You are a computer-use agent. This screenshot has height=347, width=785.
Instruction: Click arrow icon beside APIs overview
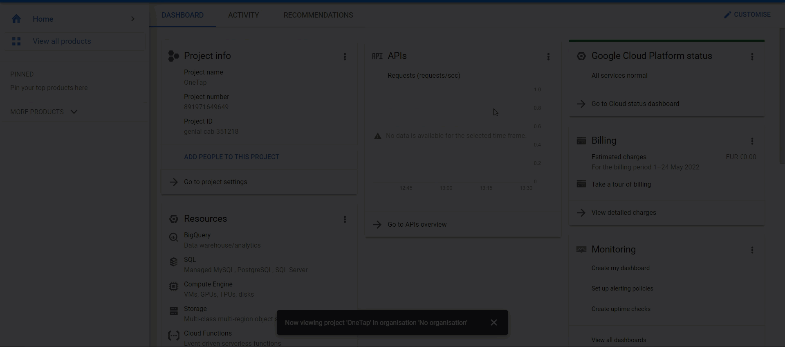coord(377,225)
